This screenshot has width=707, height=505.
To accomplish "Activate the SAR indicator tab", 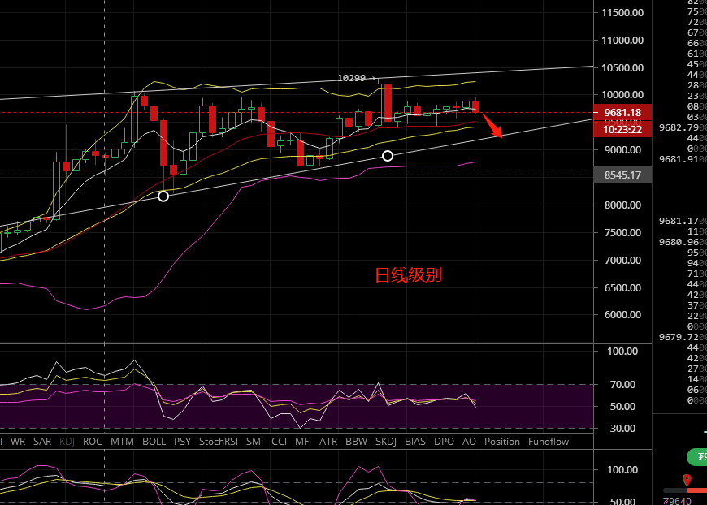I will [42, 442].
